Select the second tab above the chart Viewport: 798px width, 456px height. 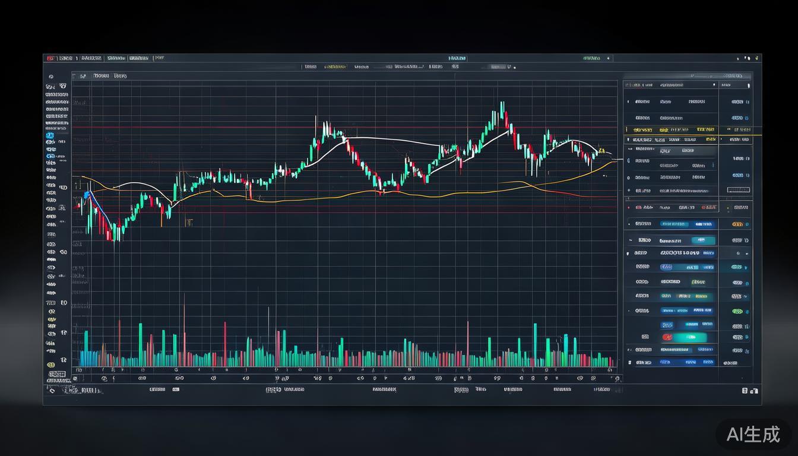click(120, 77)
